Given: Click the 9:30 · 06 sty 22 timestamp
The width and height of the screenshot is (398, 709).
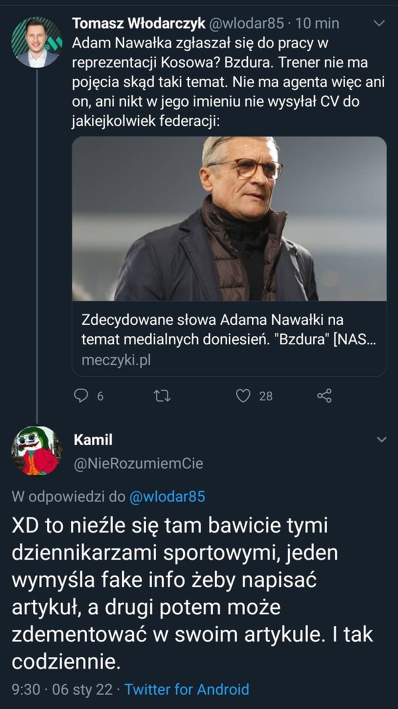Looking at the screenshot, I should [62, 690].
